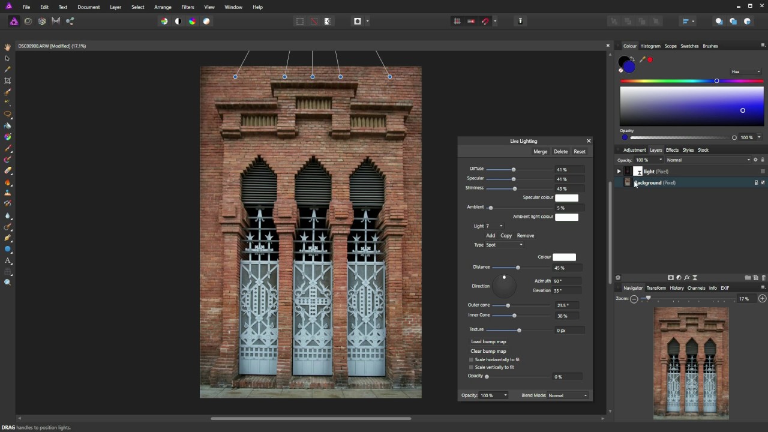This screenshot has height=432, width=768.
Task: Click Clear bump map
Action: (488, 352)
